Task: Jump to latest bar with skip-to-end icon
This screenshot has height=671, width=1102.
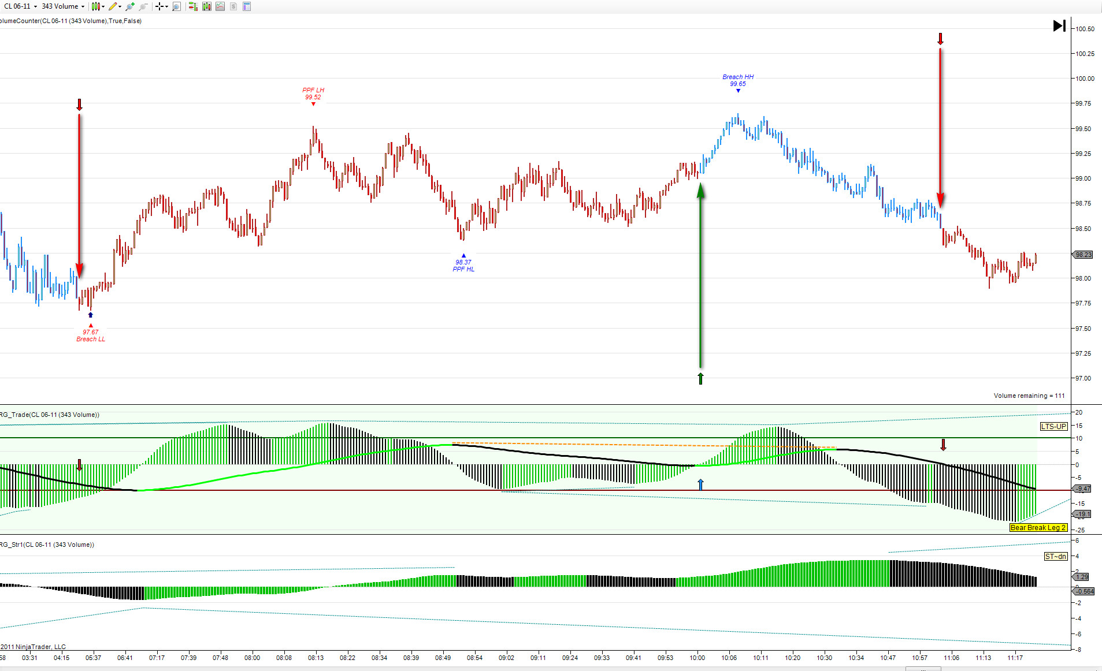Action: [1059, 25]
